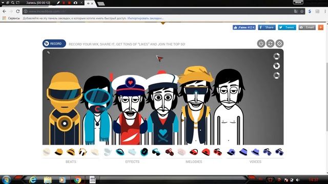Click the recorder pencil draw icon
This screenshot has height=184, width=328.
[x=58, y=3]
